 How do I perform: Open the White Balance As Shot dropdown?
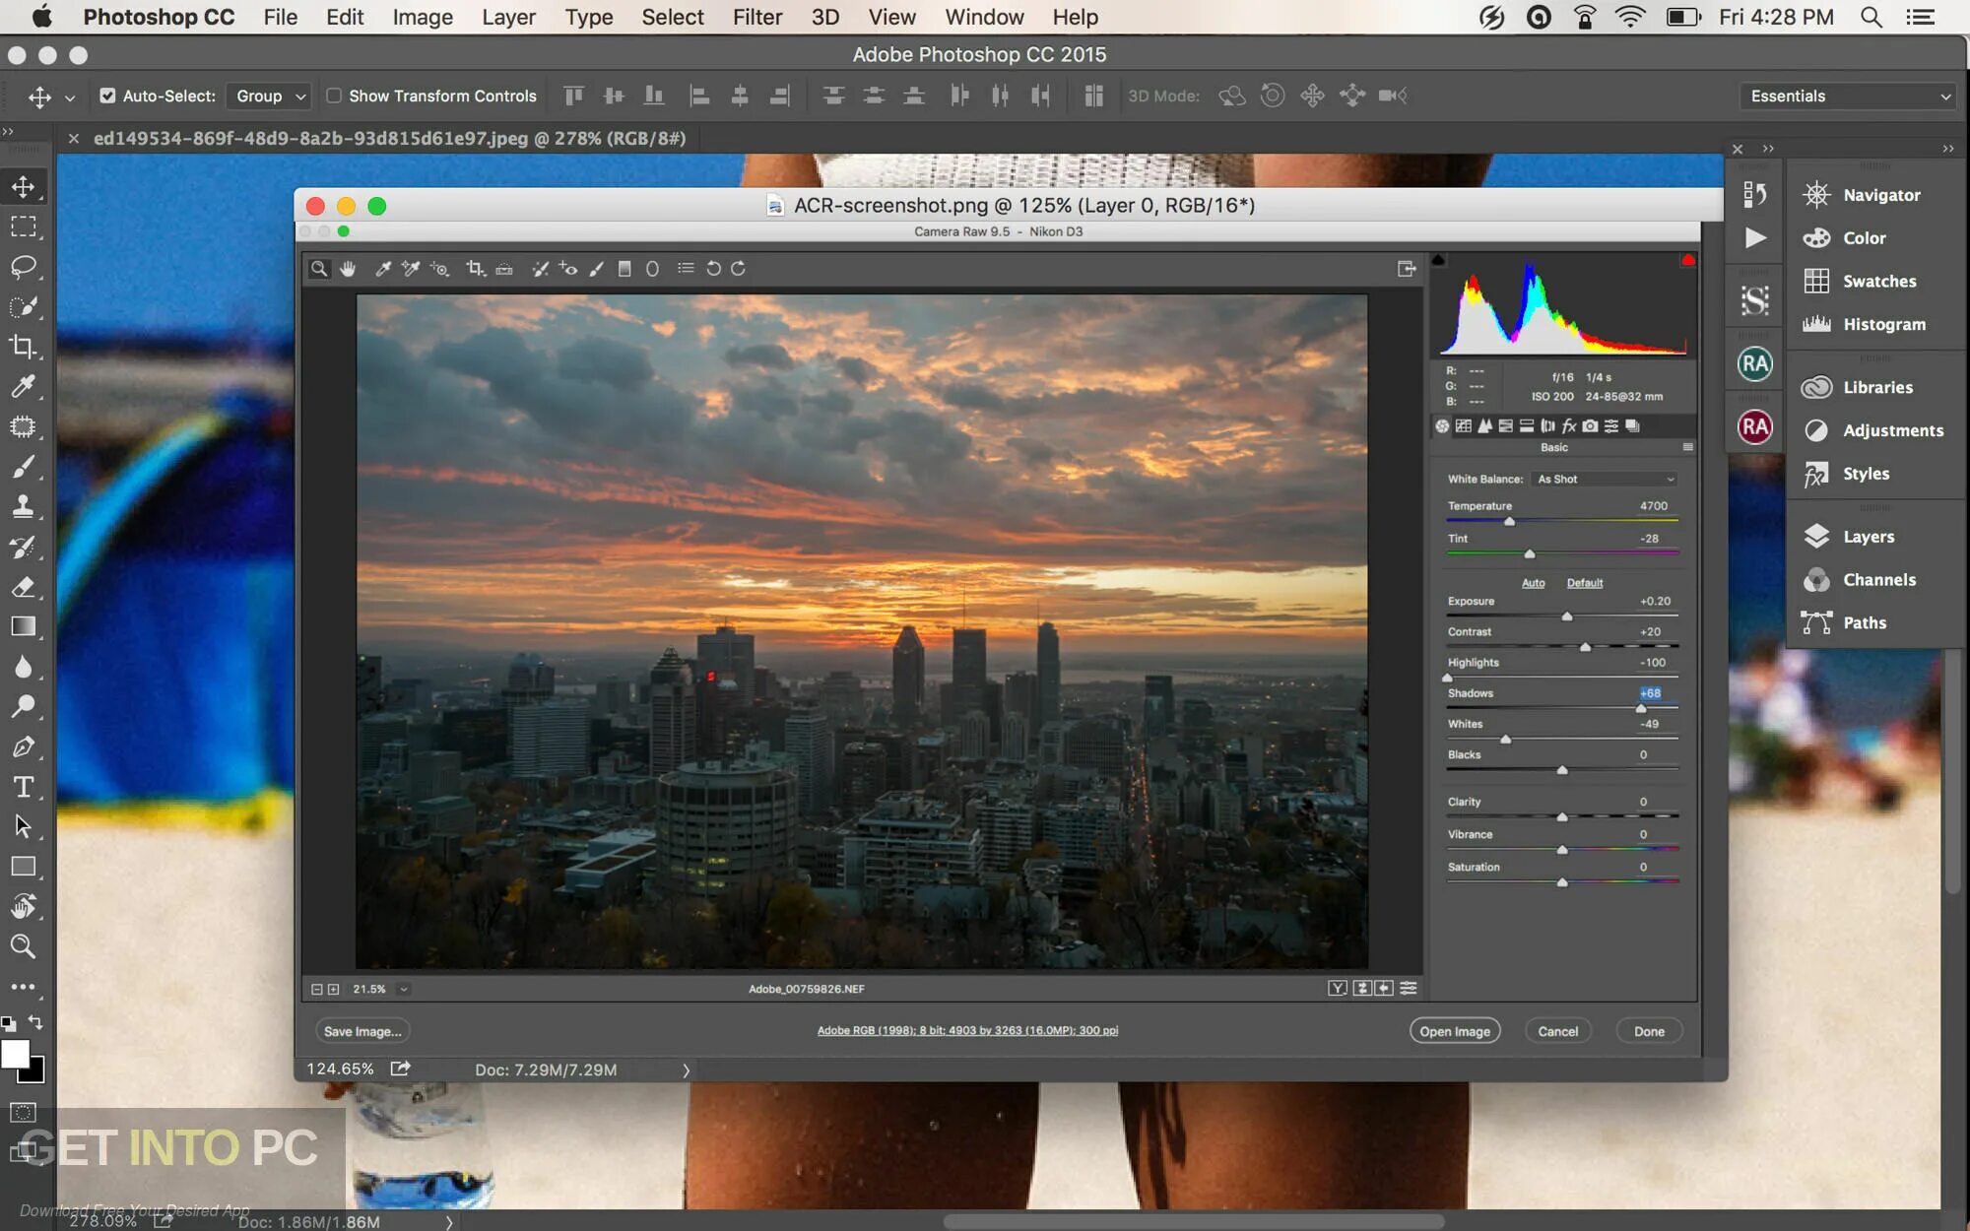point(1605,479)
